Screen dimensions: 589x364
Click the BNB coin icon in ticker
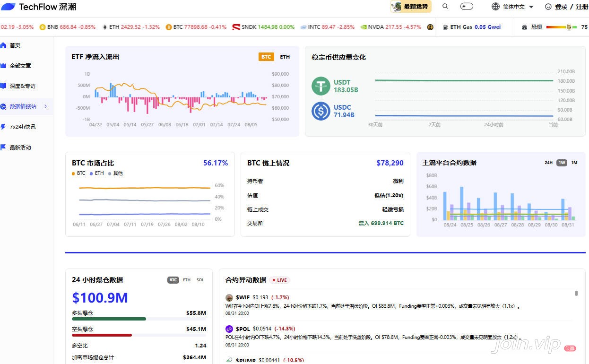(x=43, y=27)
